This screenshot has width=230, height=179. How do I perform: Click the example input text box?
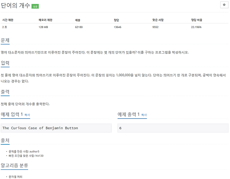(x=56, y=128)
